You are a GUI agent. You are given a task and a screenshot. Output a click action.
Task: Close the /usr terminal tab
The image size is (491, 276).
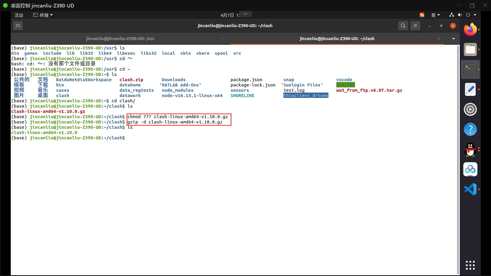tap(222, 39)
